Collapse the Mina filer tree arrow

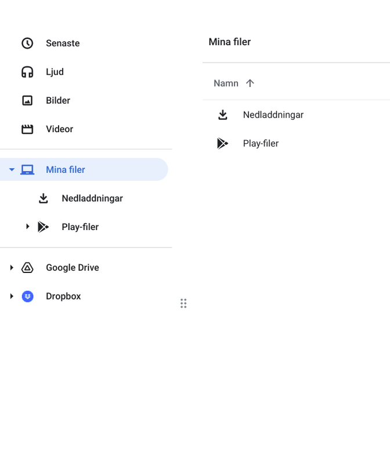click(12, 170)
